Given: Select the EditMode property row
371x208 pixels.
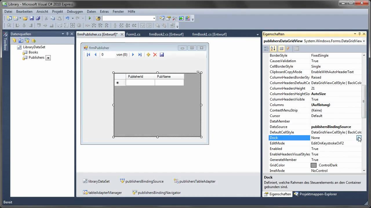Looking at the screenshot, I should [x=315, y=143].
